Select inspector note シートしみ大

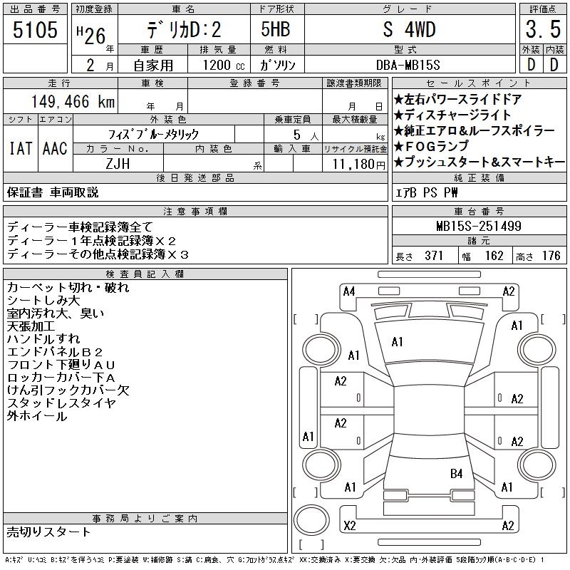(x=43, y=300)
